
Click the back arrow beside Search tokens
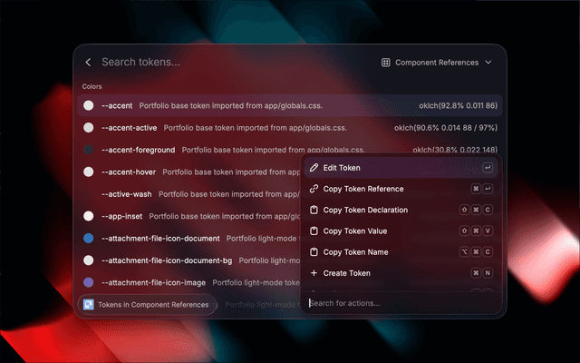(x=88, y=63)
